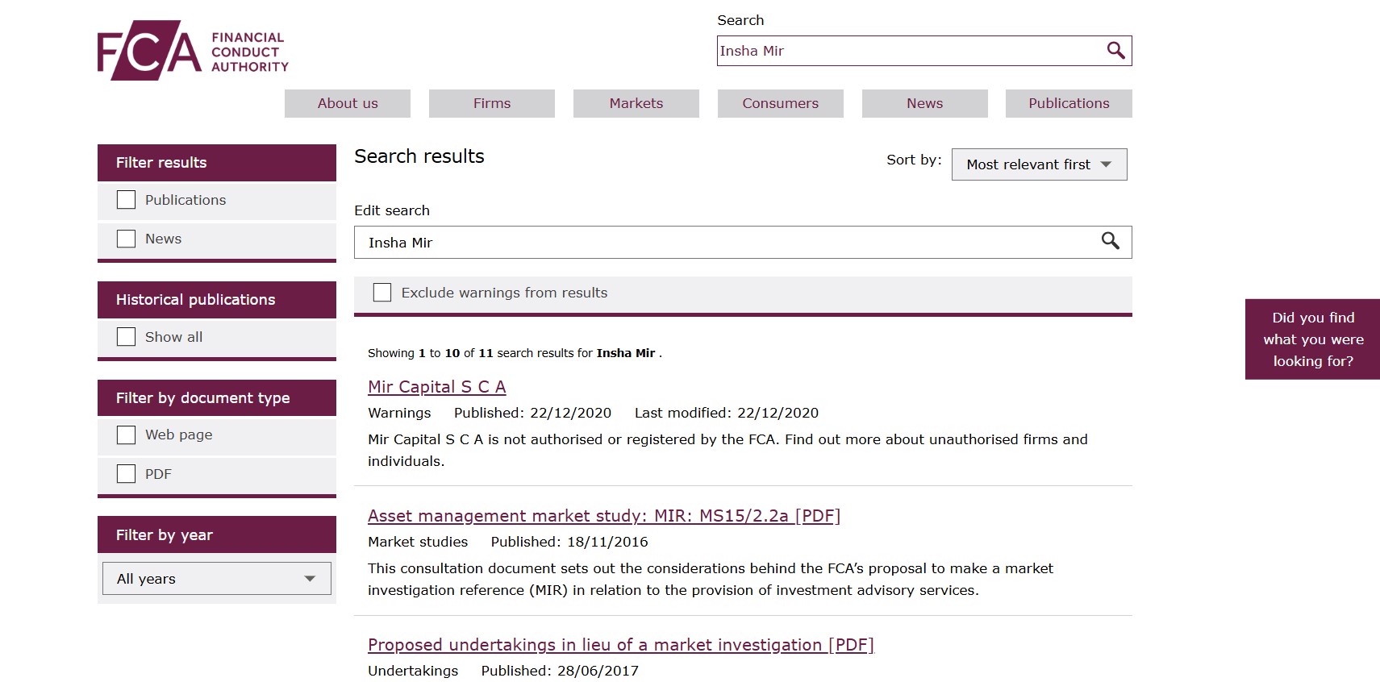This screenshot has height=682, width=1380.
Task: Select the Consumers navigation item
Action: click(x=780, y=103)
